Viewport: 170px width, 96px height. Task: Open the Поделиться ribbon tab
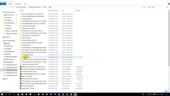coord(18,4)
